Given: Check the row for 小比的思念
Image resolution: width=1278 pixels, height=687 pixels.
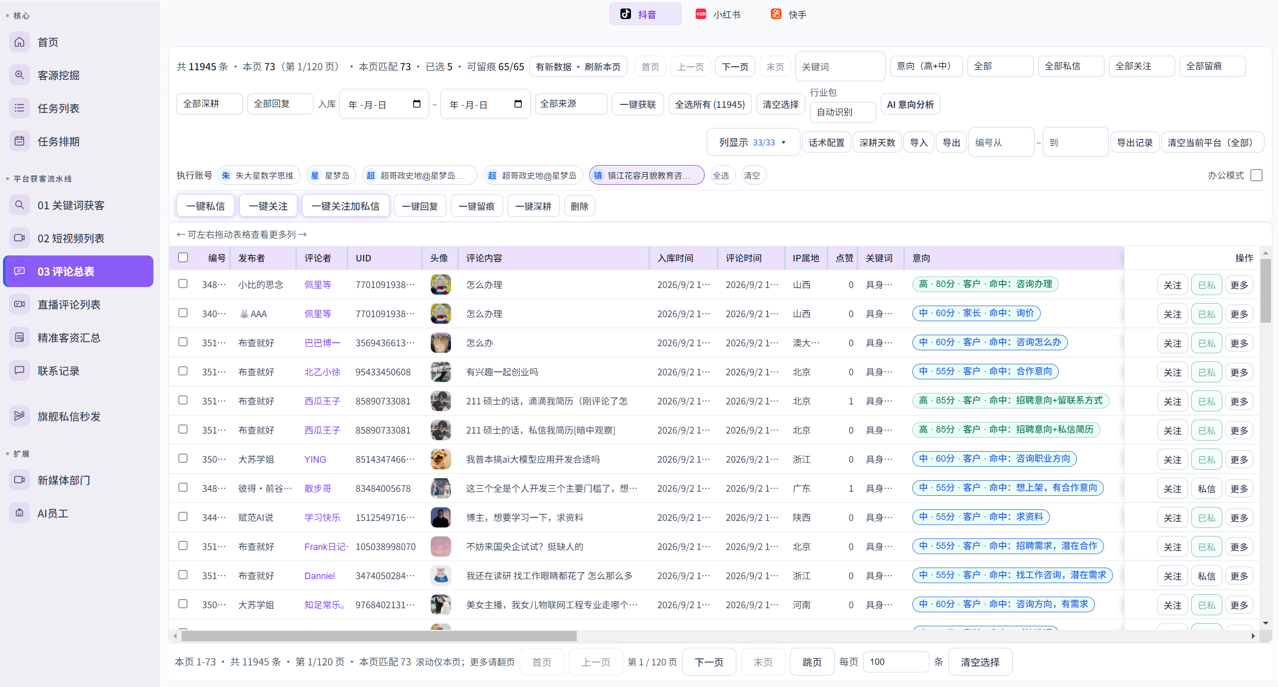Looking at the screenshot, I should (183, 284).
